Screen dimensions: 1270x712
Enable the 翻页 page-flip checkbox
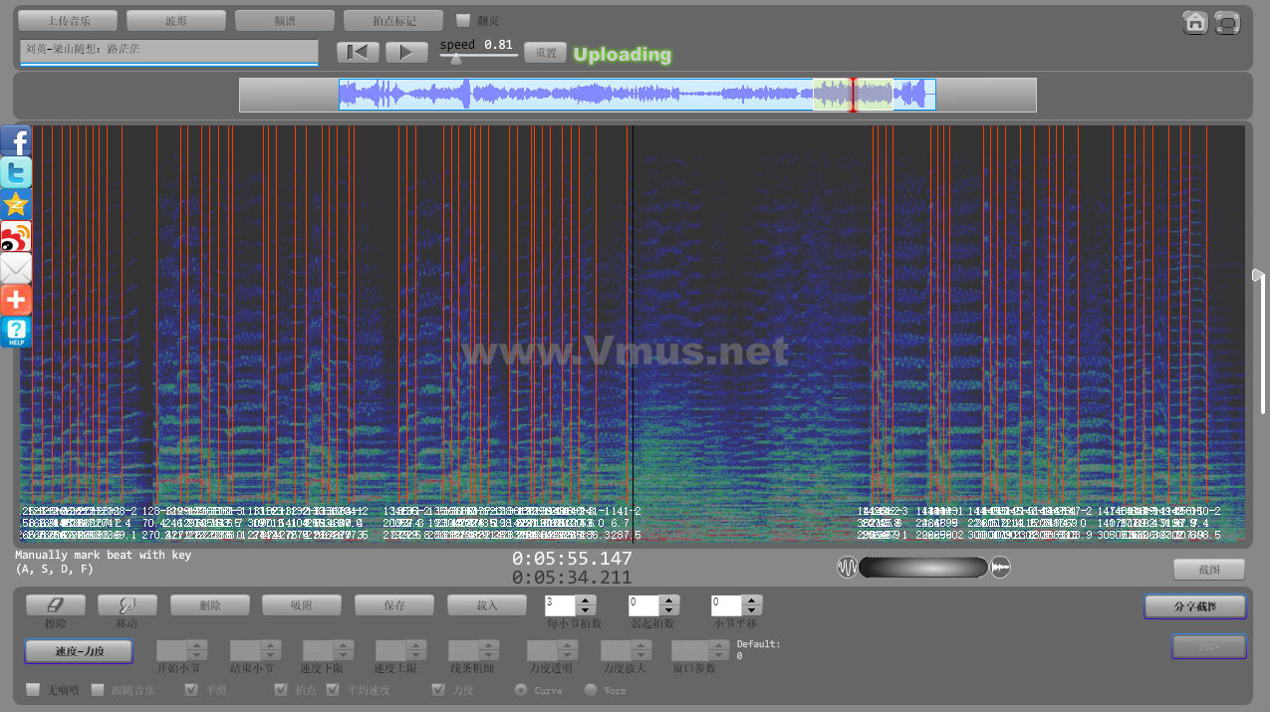pos(463,20)
